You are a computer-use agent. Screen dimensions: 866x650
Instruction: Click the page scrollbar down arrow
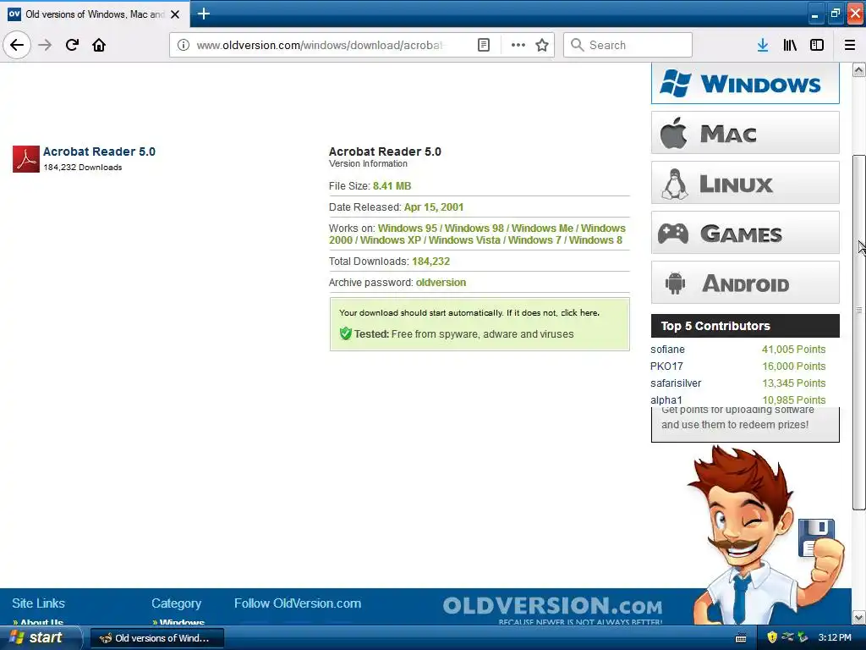[x=858, y=617]
